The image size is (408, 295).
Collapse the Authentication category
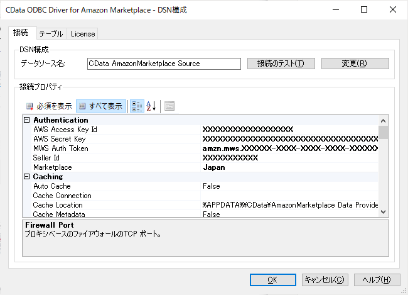(x=26, y=120)
